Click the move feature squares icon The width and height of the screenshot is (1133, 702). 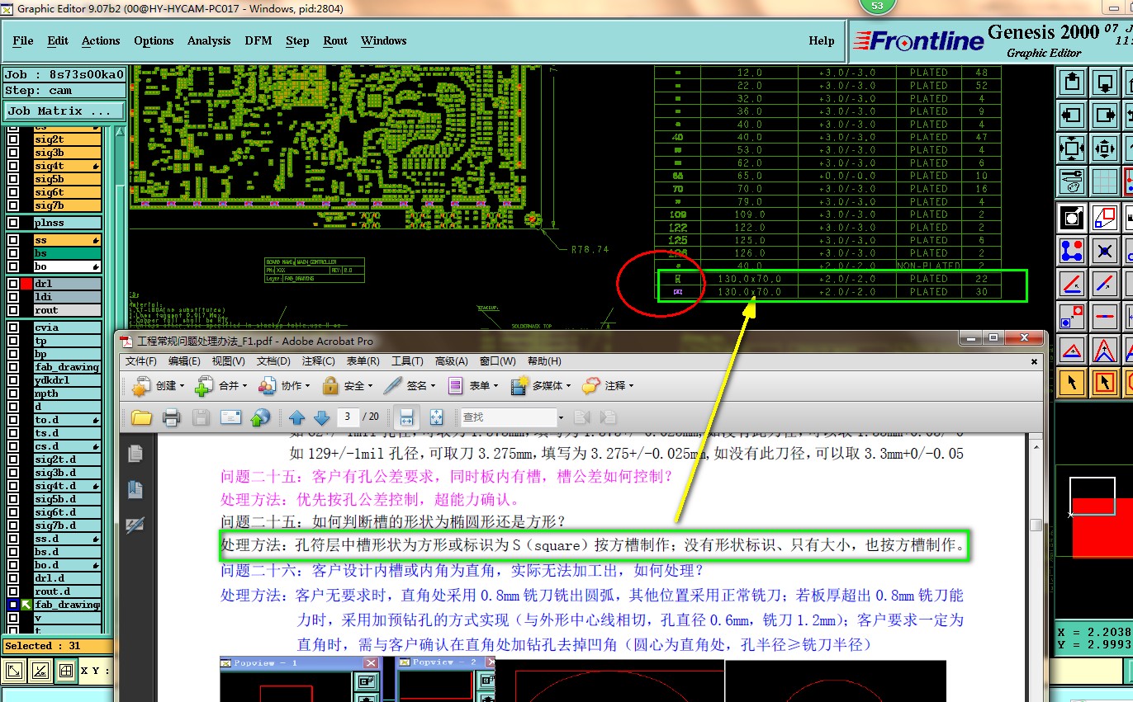coord(1072,316)
